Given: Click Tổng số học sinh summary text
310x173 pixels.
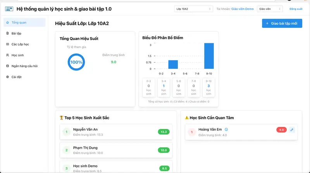Looking at the screenshot, I should [x=179, y=102].
